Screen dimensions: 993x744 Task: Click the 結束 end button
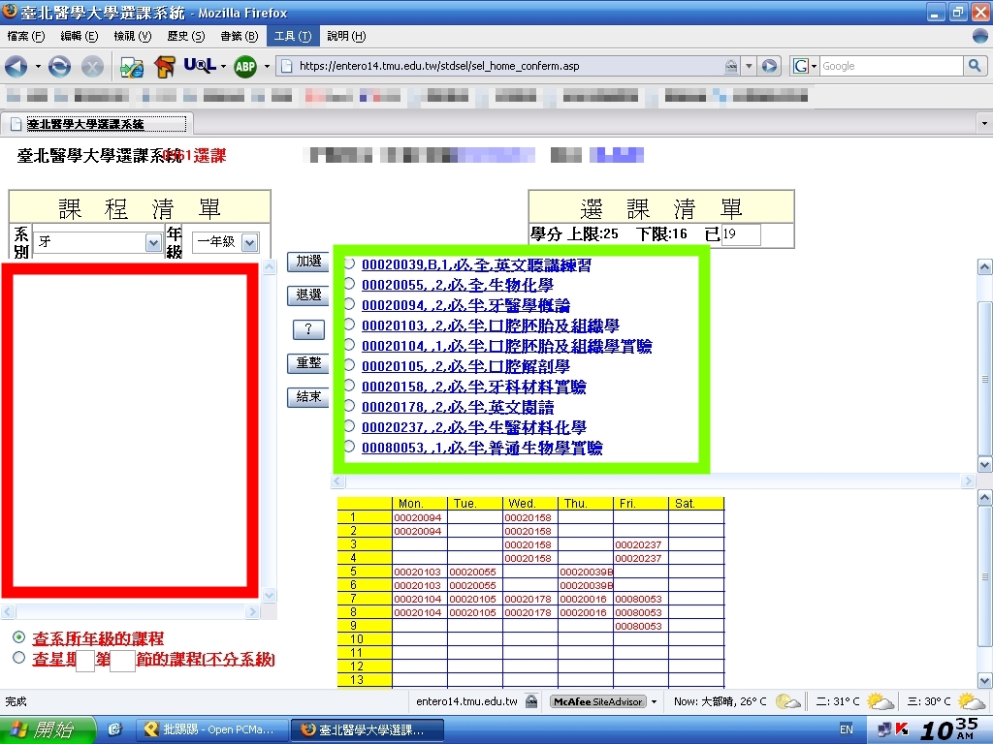[x=308, y=396]
